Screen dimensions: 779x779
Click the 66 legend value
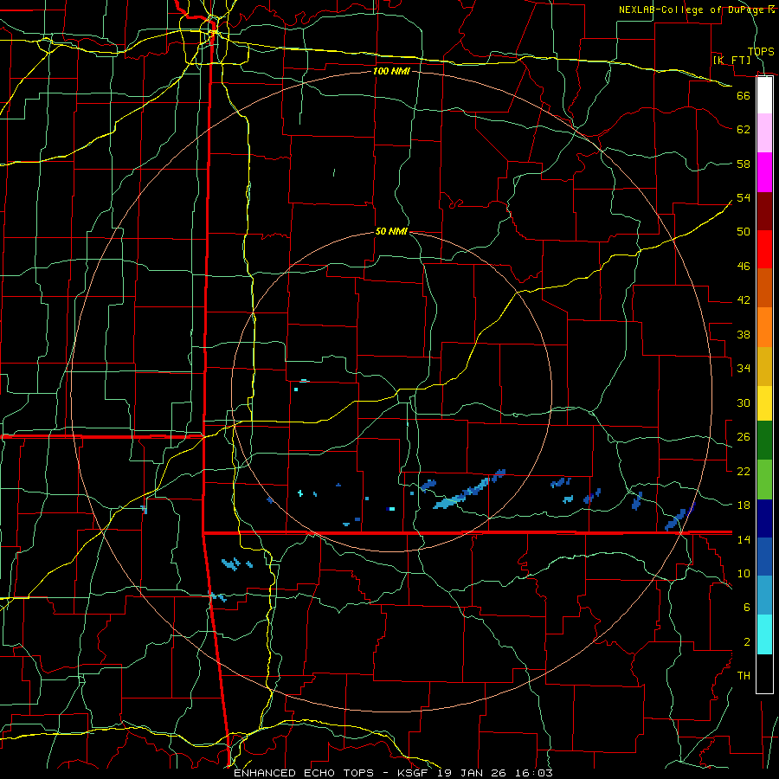(x=744, y=96)
